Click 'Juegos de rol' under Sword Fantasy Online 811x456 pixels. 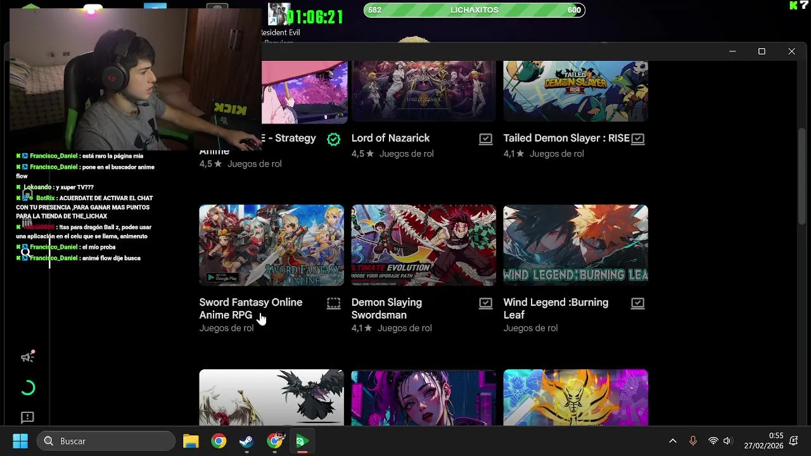pyautogui.click(x=226, y=328)
